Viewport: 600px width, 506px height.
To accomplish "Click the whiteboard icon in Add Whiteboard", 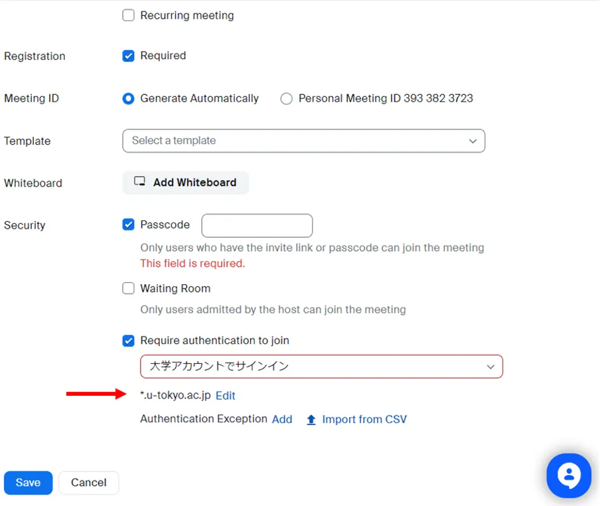I will [x=139, y=182].
